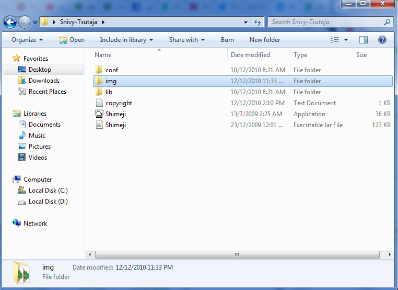The width and height of the screenshot is (398, 290).
Task: Sort by Date modified column header
Action: (x=251, y=55)
